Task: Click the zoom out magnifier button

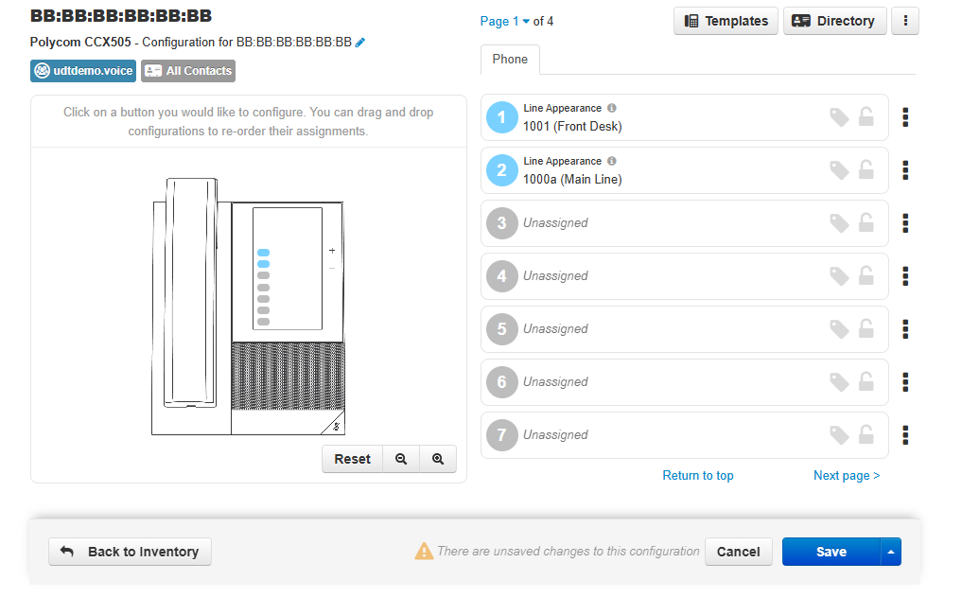Action: tap(401, 459)
